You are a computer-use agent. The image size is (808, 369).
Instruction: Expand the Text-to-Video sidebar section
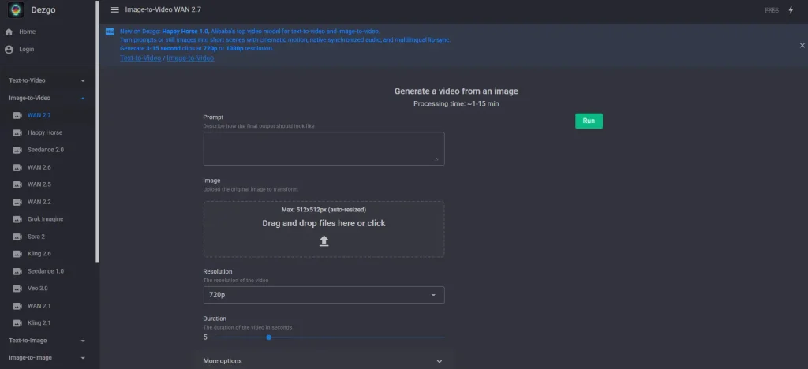[47, 80]
